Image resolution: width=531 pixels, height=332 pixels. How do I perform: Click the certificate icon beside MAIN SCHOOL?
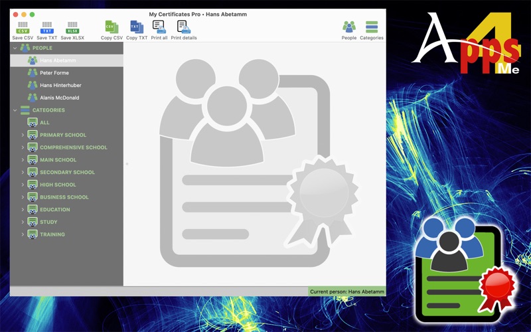coord(33,159)
